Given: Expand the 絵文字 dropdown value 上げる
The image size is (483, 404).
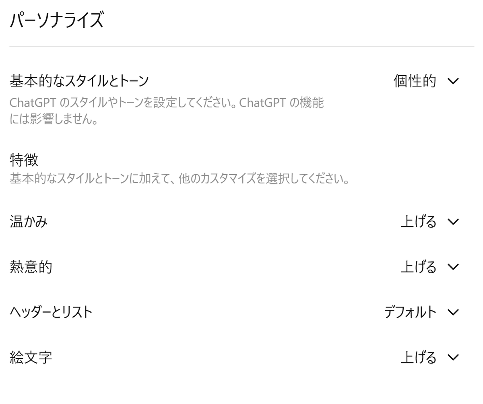Looking at the screenshot, I should 419,357.
